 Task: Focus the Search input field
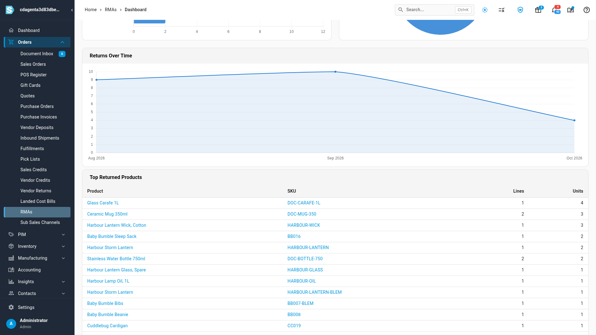pyautogui.click(x=434, y=10)
